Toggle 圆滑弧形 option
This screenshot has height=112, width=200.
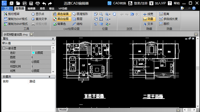coord(80,14)
